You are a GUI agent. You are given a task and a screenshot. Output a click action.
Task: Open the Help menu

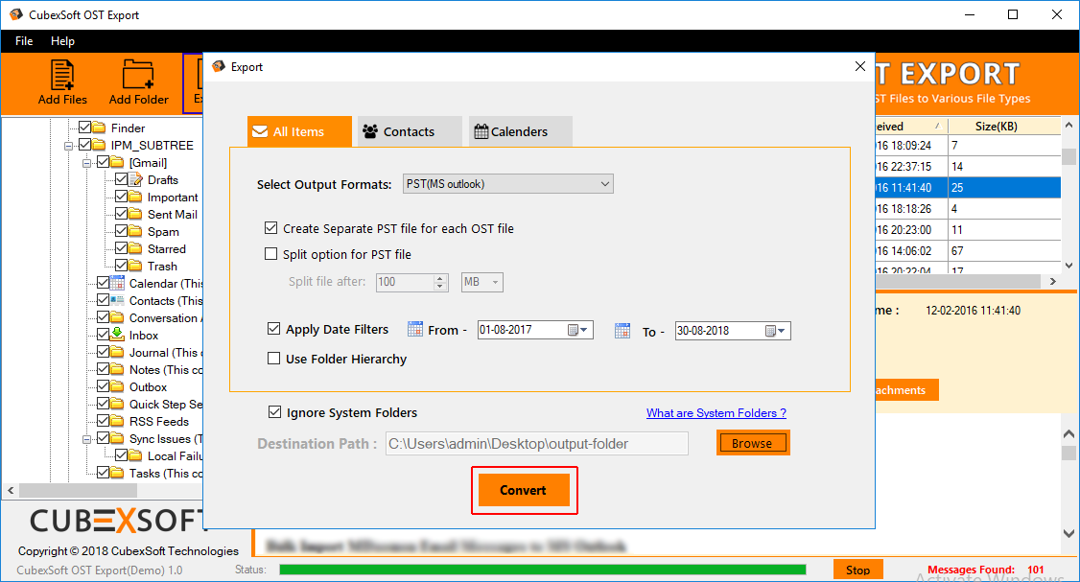pyautogui.click(x=62, y=40)
